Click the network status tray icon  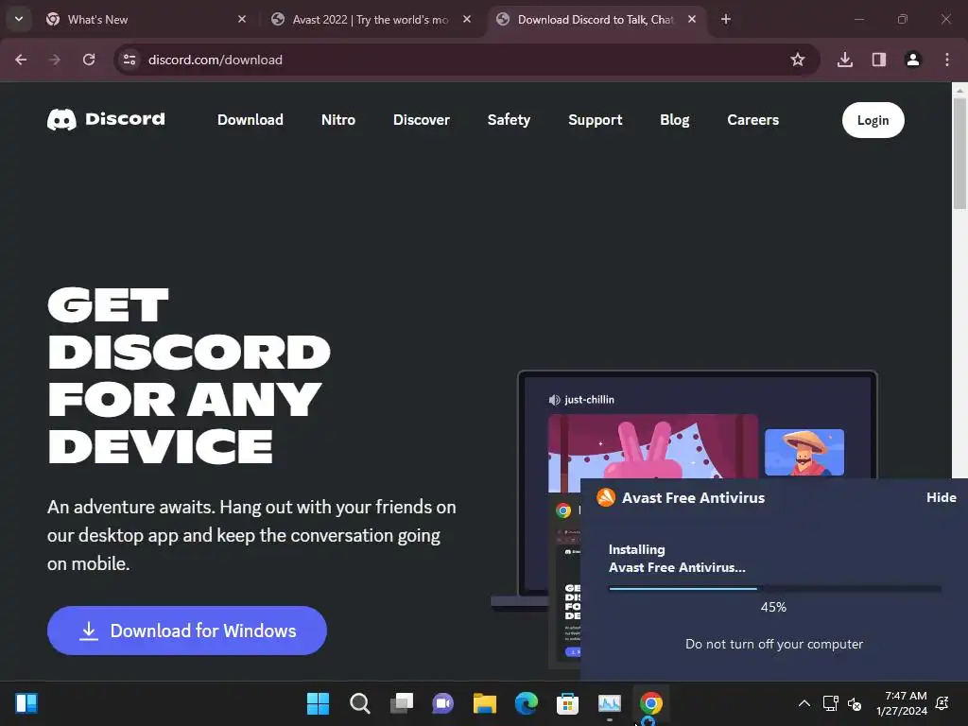point(830,703)
